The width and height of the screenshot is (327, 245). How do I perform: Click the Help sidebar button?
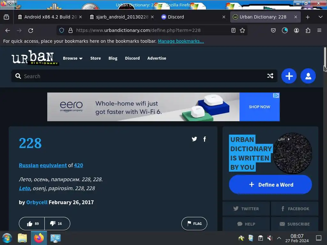(246, 224)
